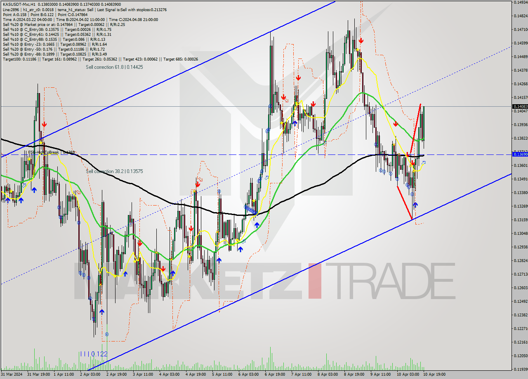Viewport: 528px width, 379px height.
Task: Click the '10 Apr 19:00' time axis label
Action: pos(434,374)
